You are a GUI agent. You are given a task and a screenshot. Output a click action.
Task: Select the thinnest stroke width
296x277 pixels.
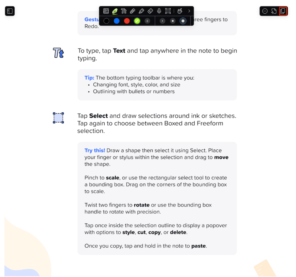[x=162, y=21]
